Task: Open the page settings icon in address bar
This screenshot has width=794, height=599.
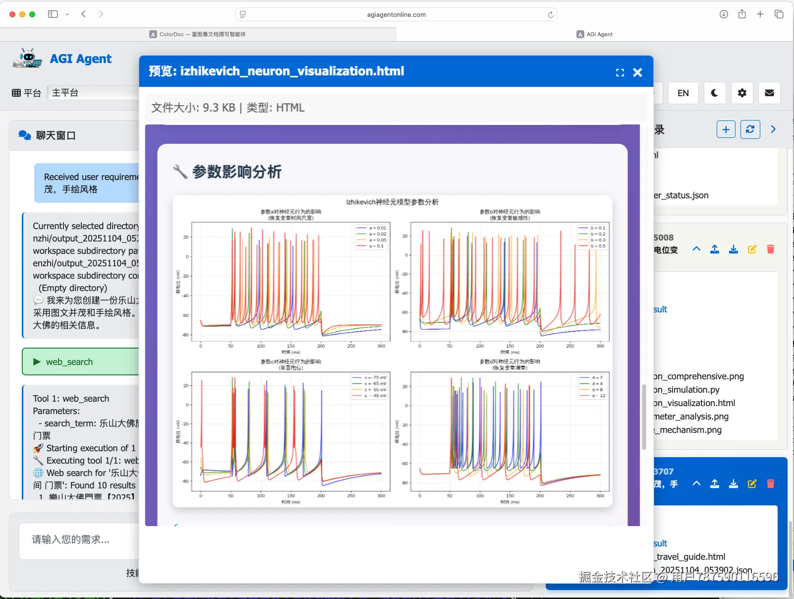Action: coord(243,14)
